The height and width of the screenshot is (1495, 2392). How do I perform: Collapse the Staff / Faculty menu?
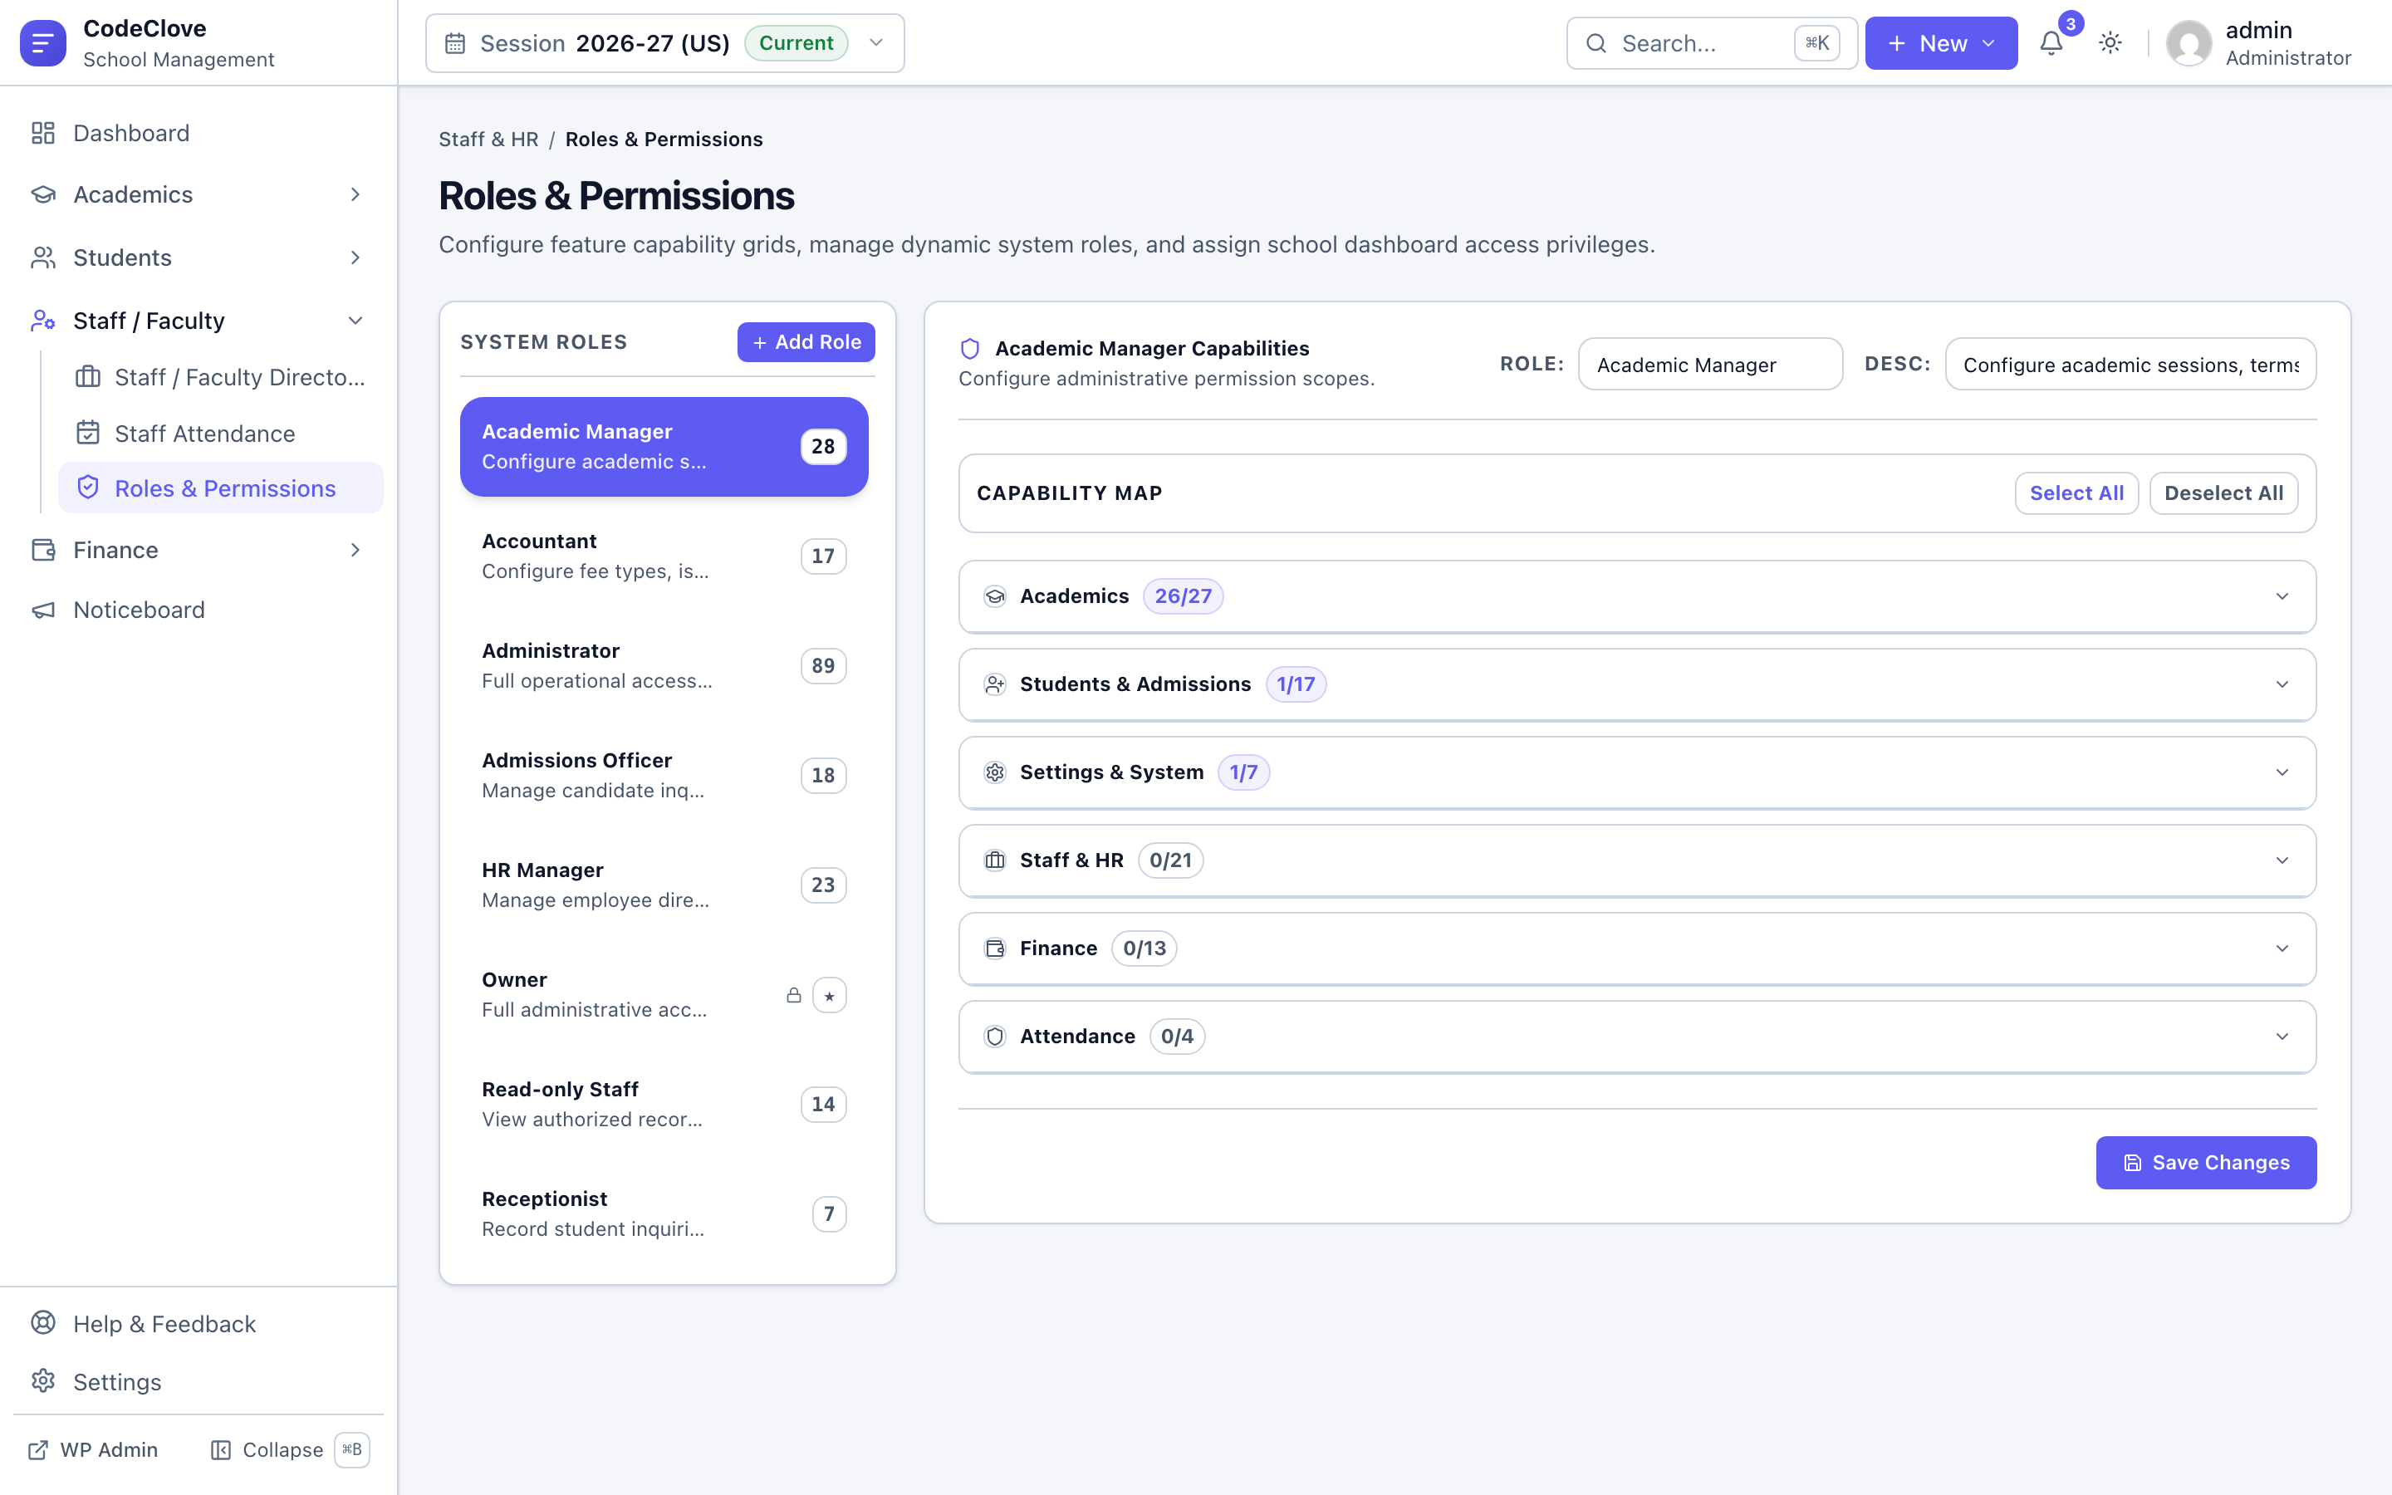click(x=198, y=321)
